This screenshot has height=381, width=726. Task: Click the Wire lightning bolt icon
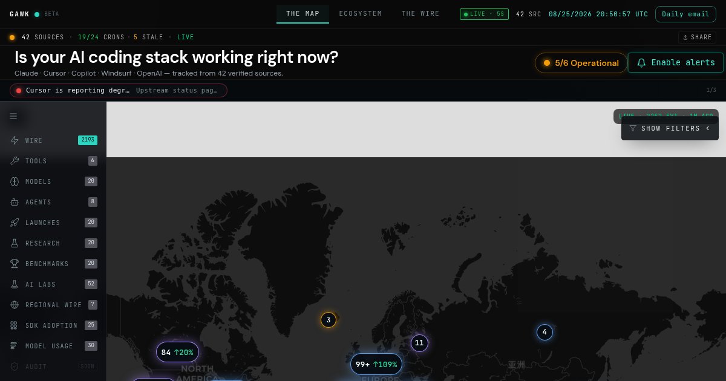click(15, 140)
